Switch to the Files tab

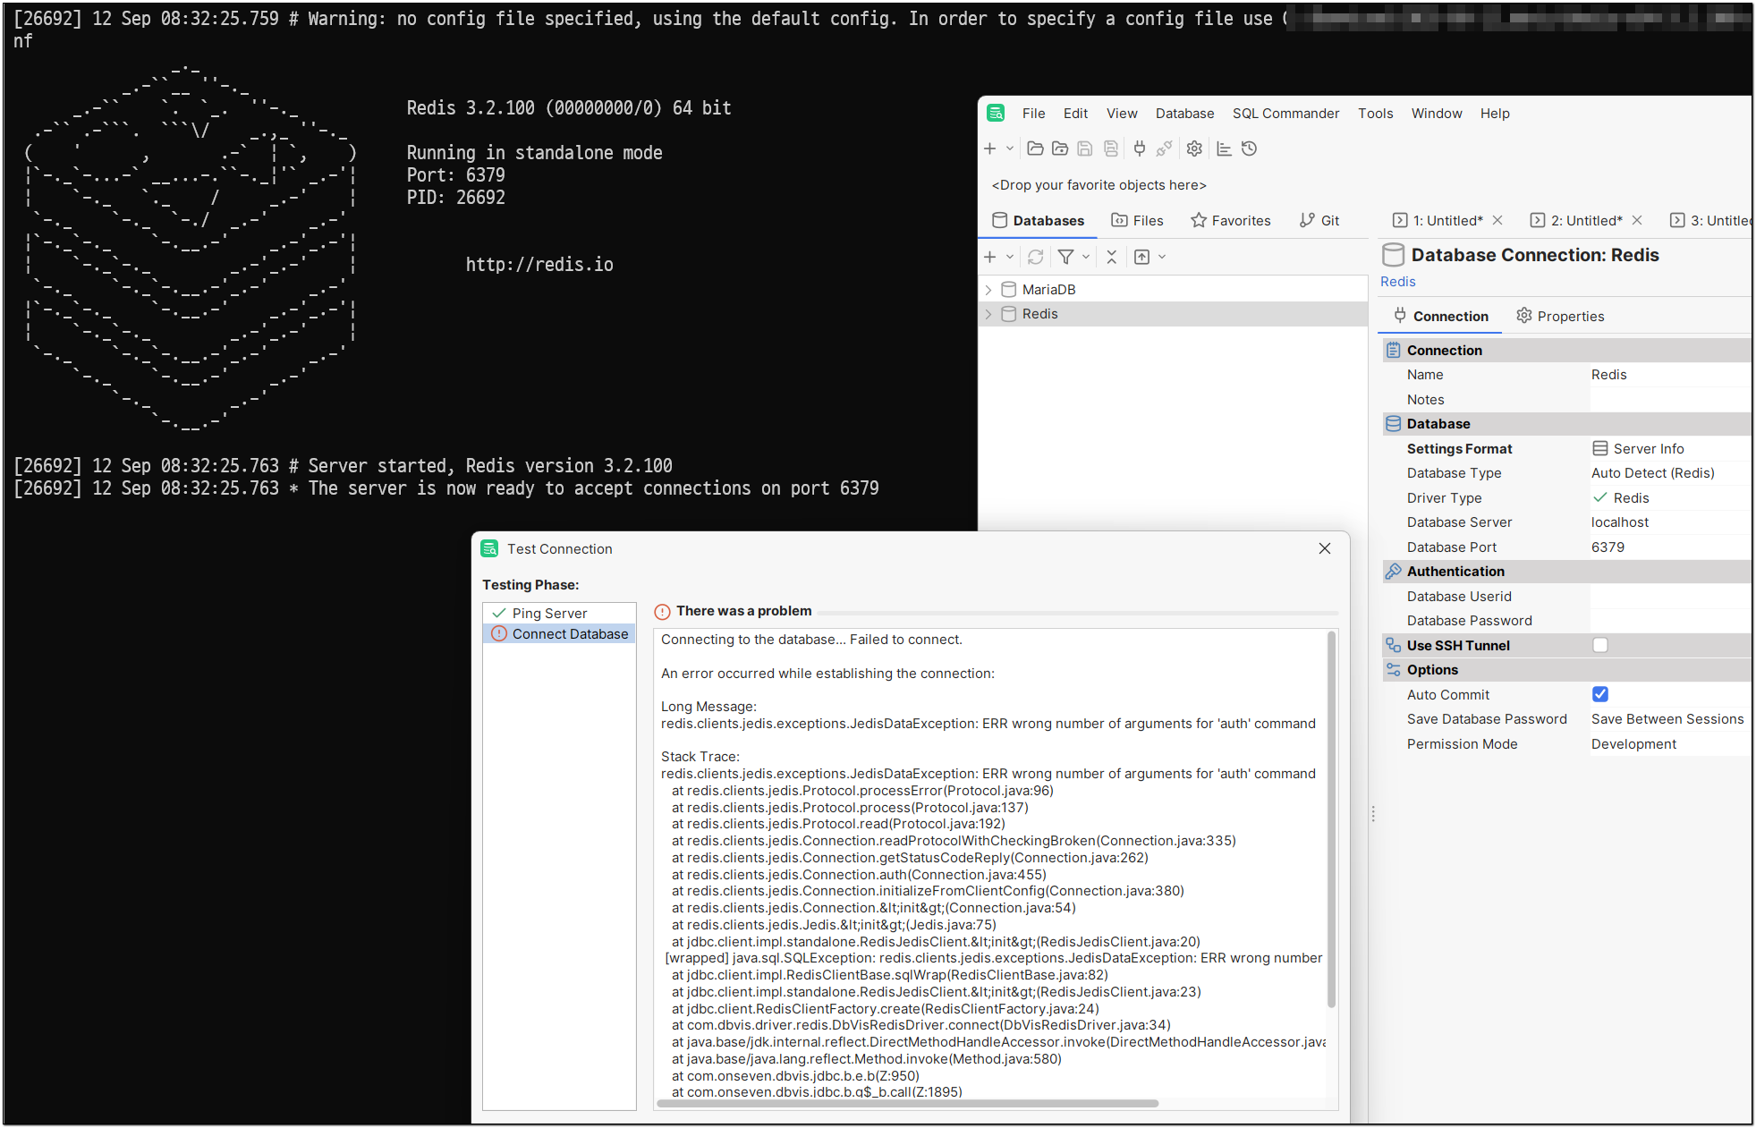1137,221
